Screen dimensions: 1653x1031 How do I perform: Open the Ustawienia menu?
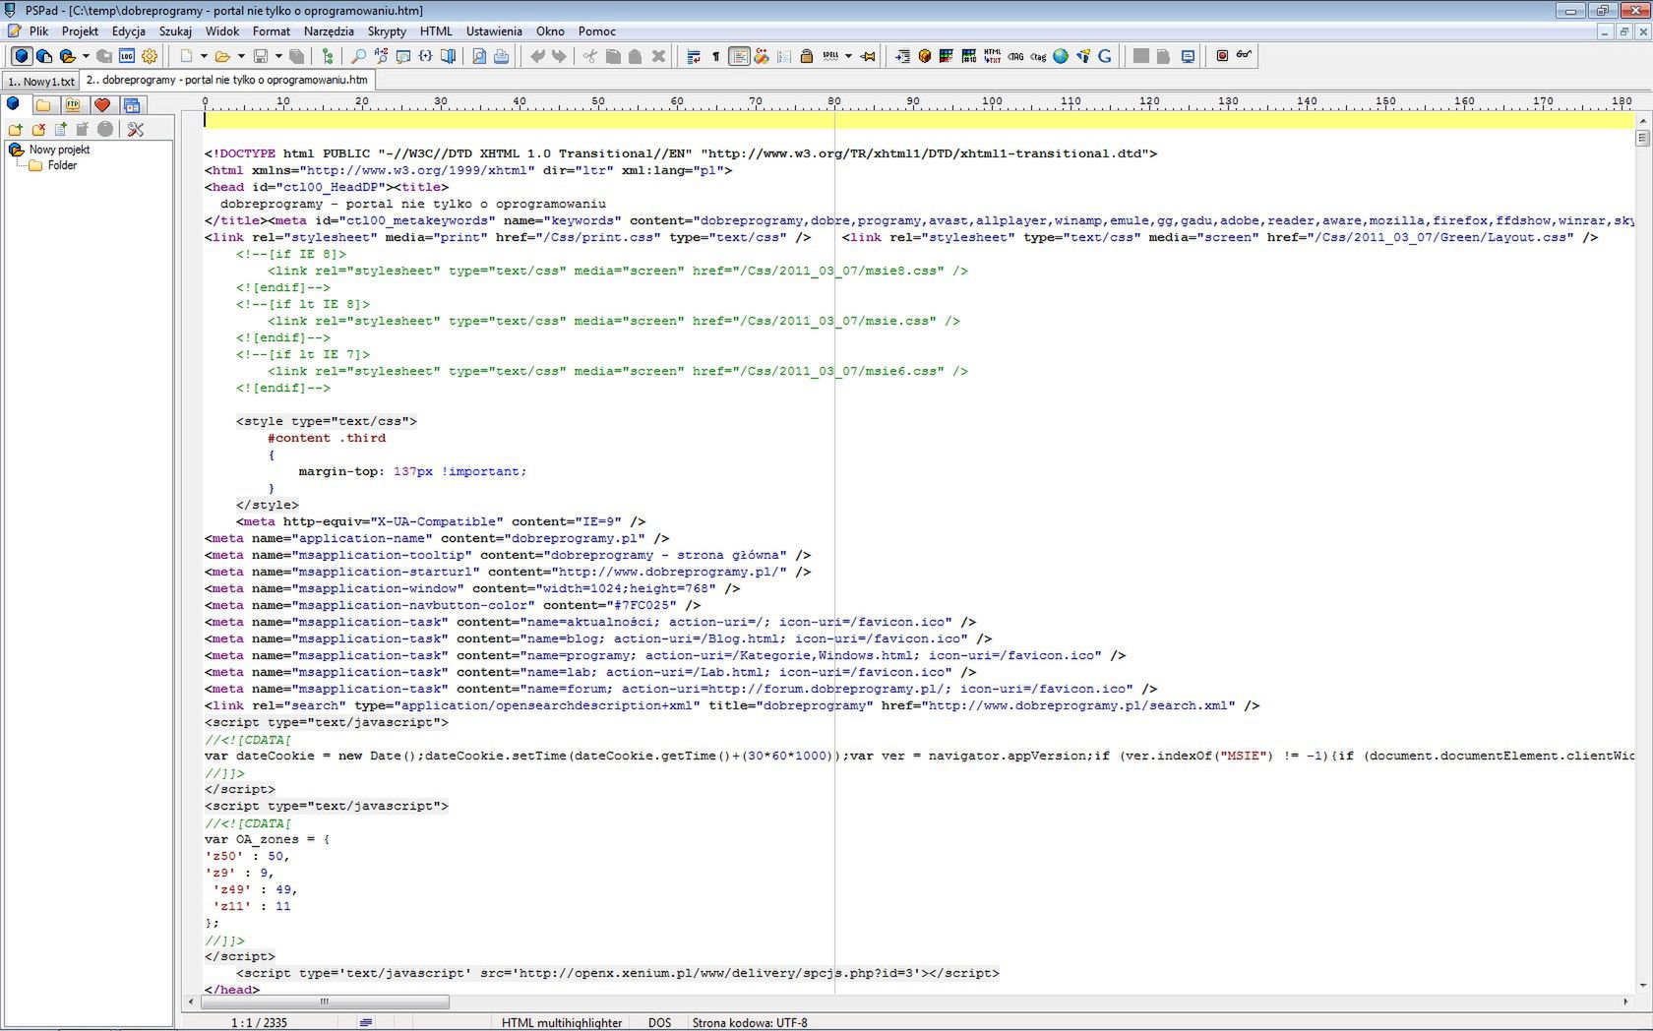[494, 31]
